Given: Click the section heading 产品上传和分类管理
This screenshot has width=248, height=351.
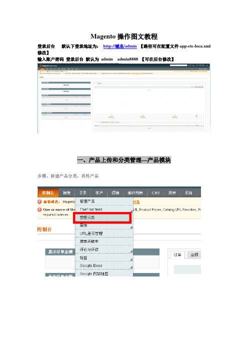Looking at the screenshot, I should (124, 160).
